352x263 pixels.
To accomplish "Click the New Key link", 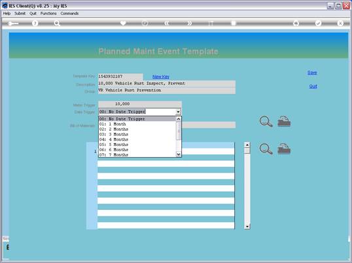I will click(161, 77).
